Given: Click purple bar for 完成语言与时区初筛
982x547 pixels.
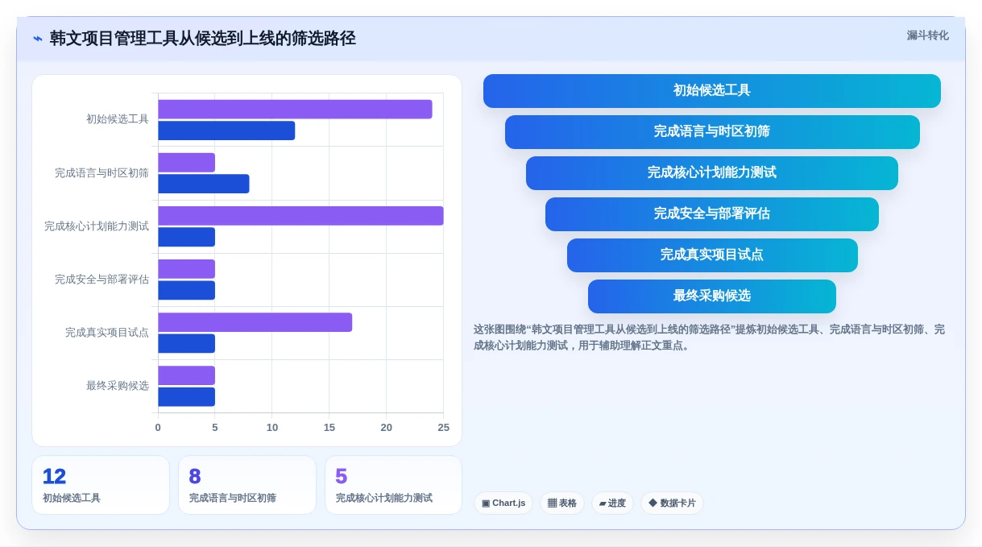Looking at the screenshot, I should [x=186, y=163].
